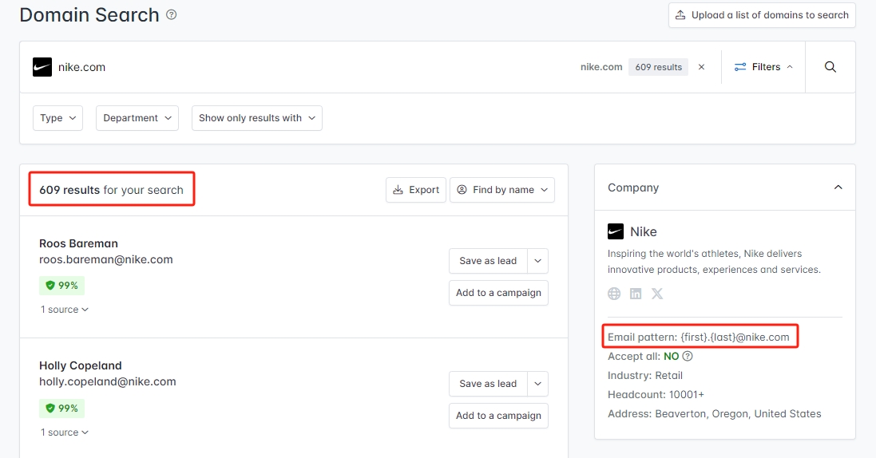Open Find by name dropdown
876x458 pixels.
(502, 190)
